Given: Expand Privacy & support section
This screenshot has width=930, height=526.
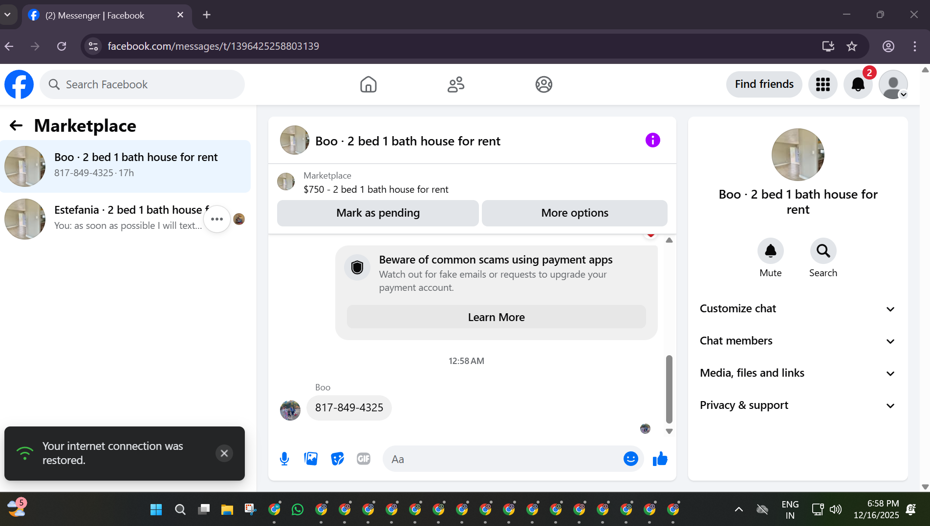Looking at the screenshot, I should (798, 405).
